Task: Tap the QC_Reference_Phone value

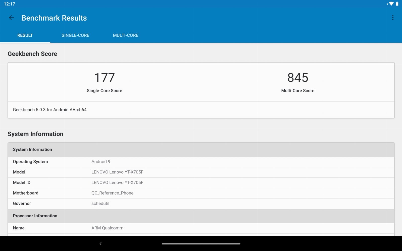Action: point(112,193)
